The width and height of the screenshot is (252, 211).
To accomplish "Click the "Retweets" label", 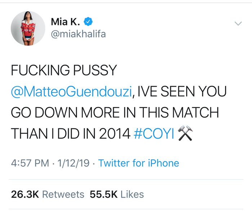I will [63, 194].
